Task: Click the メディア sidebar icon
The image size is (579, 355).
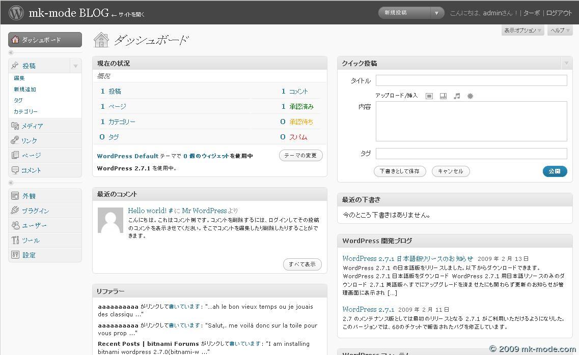Action: [x=15, y=126]
